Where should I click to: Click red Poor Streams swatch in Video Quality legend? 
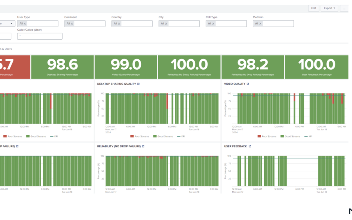(259, 136)
